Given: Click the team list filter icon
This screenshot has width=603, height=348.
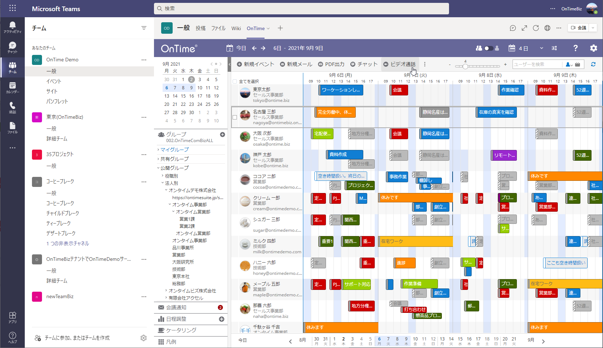Looking at the screenshot, I should tap(144, 28).
